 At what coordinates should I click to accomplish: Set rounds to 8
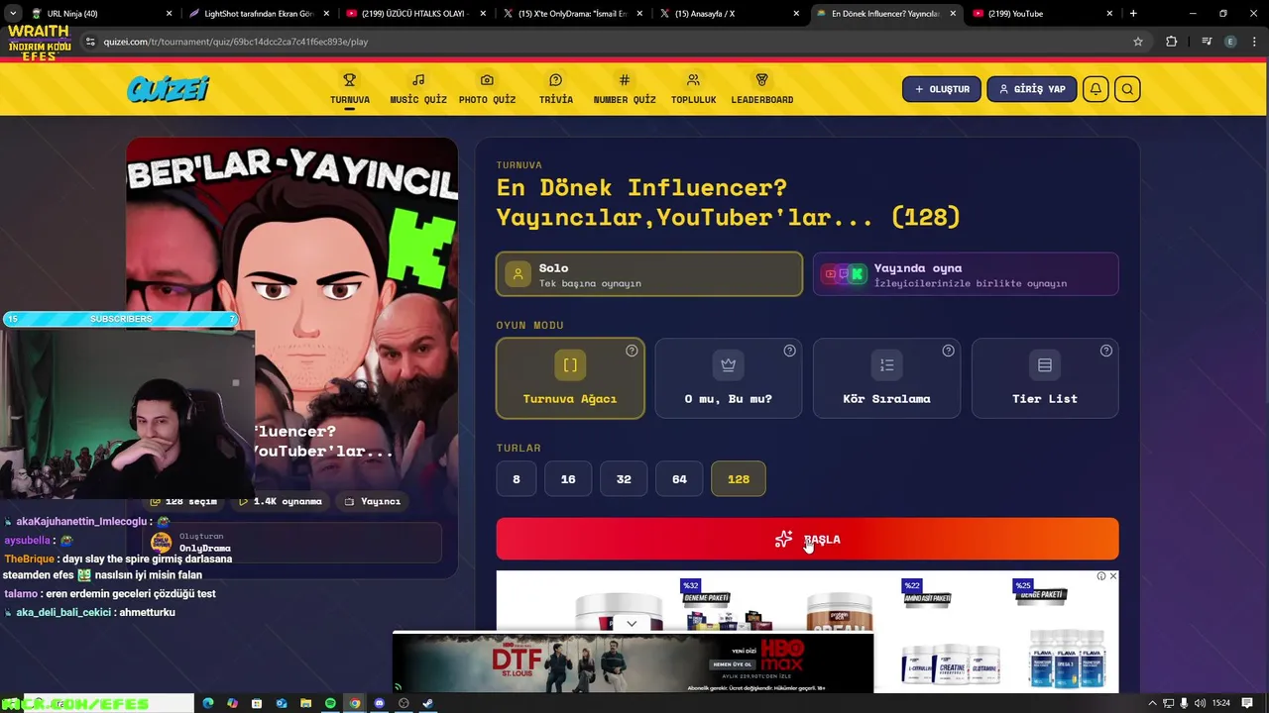pos(516,479)
